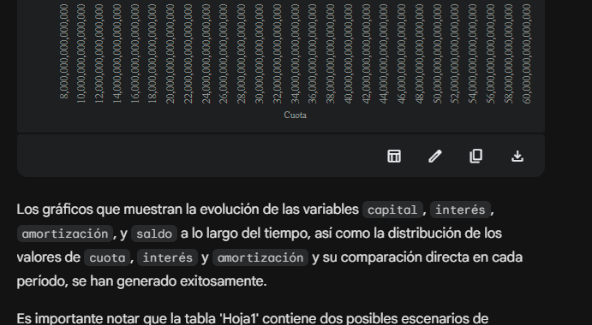Click the 'amortización' chip before 'y saldo'
The width and height of the screenshot is (592, 325).
65,233
